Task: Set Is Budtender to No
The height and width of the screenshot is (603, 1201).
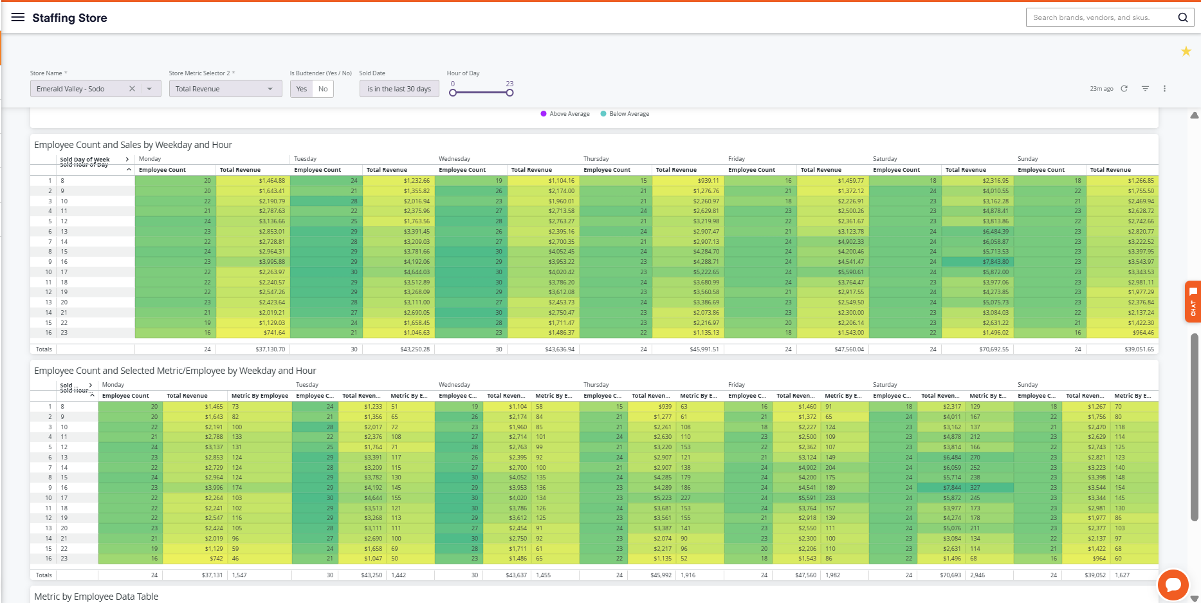Action: (x=323, y=89)
